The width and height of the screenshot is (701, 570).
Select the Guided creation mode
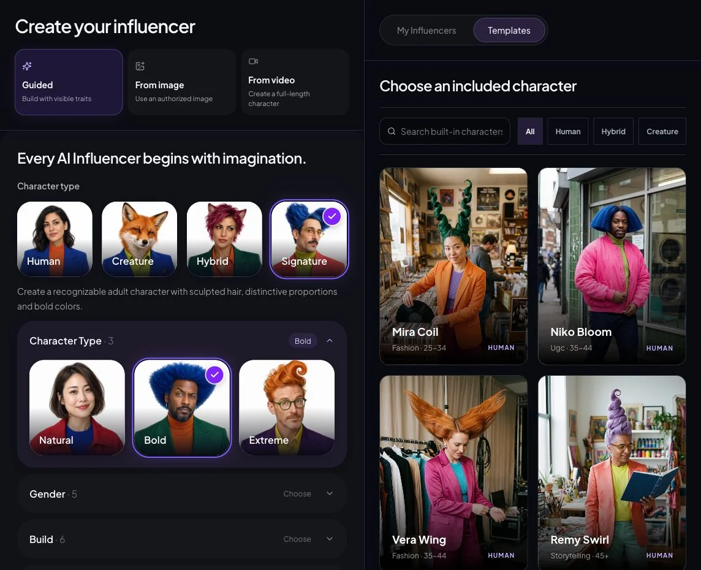69,82
